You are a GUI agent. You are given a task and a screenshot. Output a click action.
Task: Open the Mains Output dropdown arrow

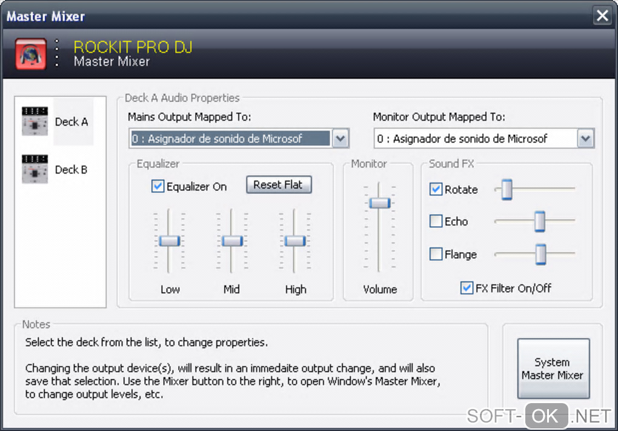[341, 138]
